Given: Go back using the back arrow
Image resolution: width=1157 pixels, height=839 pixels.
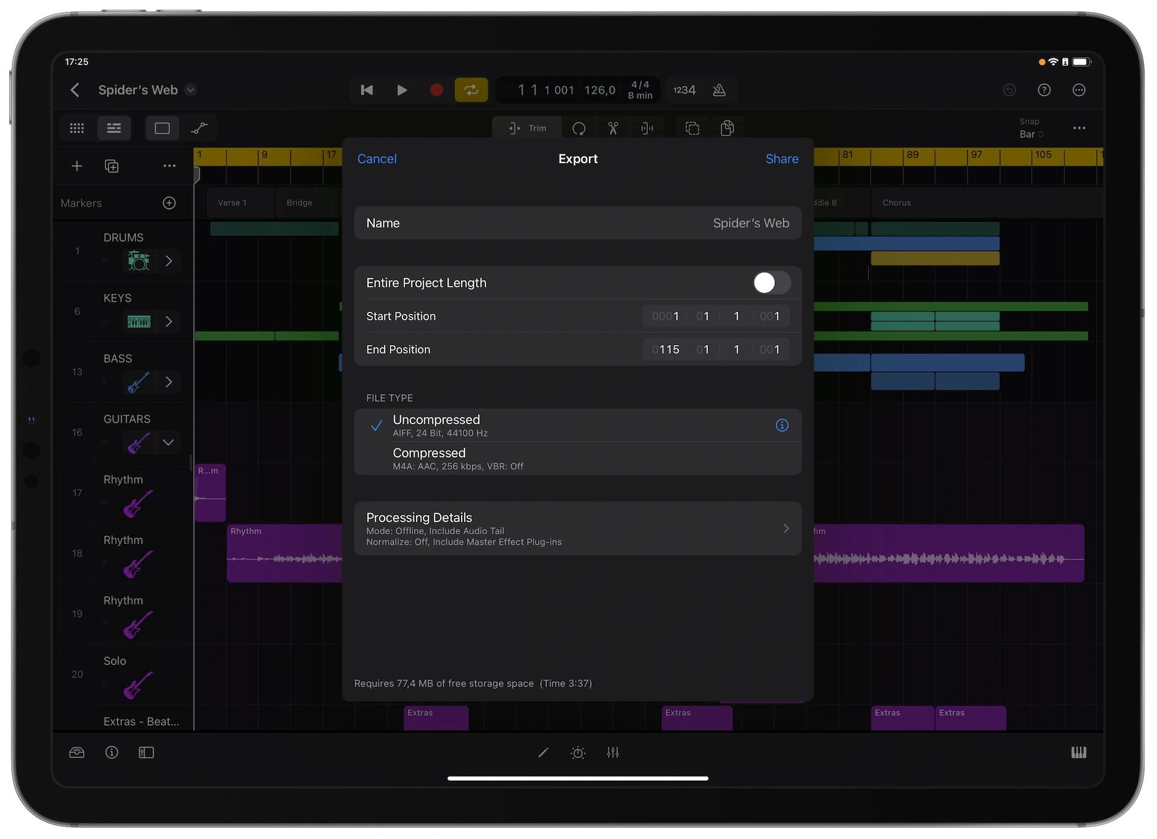Looking at the screenshot, I should coord(75,90).
